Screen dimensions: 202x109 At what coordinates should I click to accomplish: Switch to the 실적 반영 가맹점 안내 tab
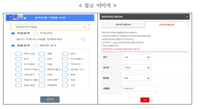click(x=123, y=25)
